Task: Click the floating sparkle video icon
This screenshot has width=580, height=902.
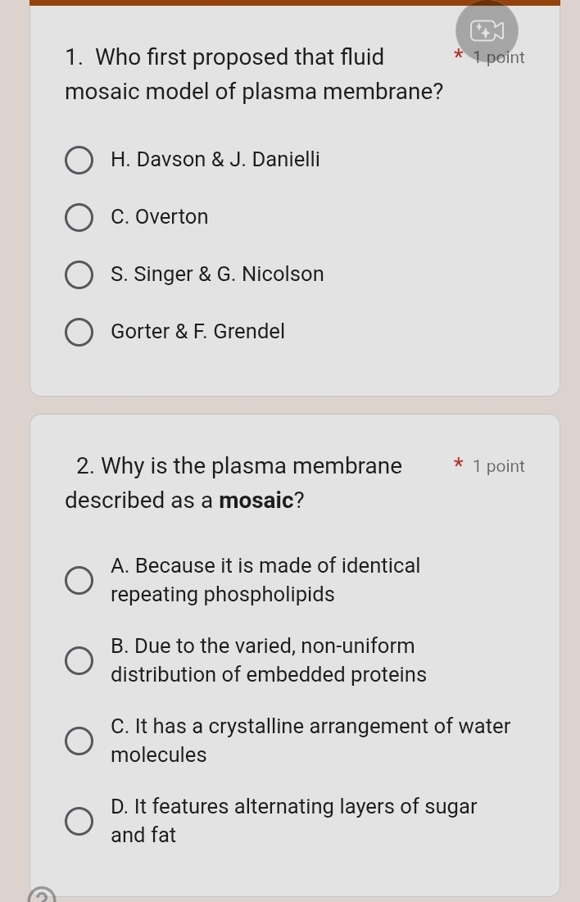Action: coord(487,31)
